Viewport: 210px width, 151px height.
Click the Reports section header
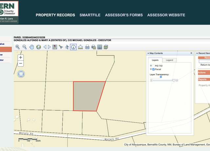pyautogui.click(x=204, y=79)
